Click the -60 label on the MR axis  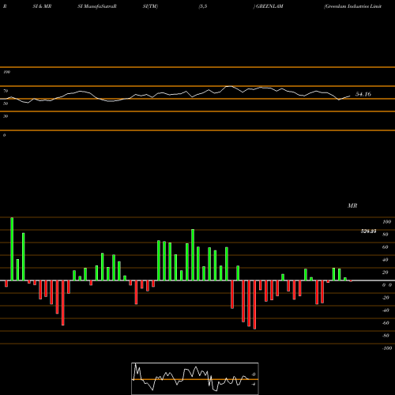(386, 323)
